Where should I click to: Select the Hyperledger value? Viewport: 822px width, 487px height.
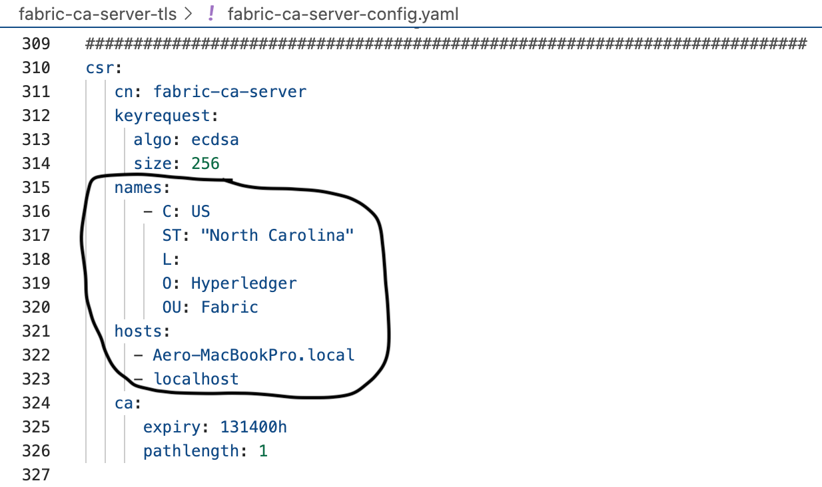coord(244,283)
